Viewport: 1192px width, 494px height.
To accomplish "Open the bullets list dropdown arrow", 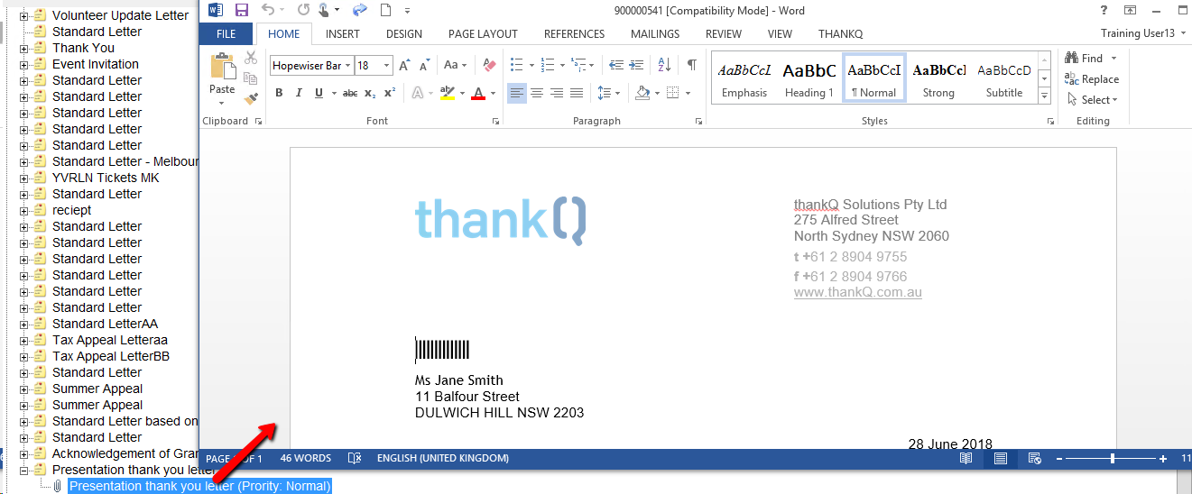I will point(531,65).
